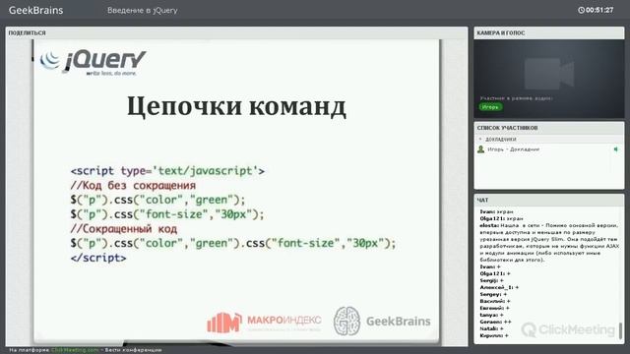Screen dimensions: 630x354
Task: Click the closing </script> tag line
Action: click(x=98, y=258)
